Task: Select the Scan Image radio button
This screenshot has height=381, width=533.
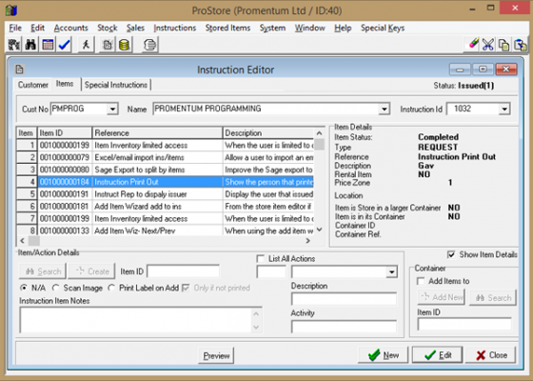Action: (x=56, y=288)
